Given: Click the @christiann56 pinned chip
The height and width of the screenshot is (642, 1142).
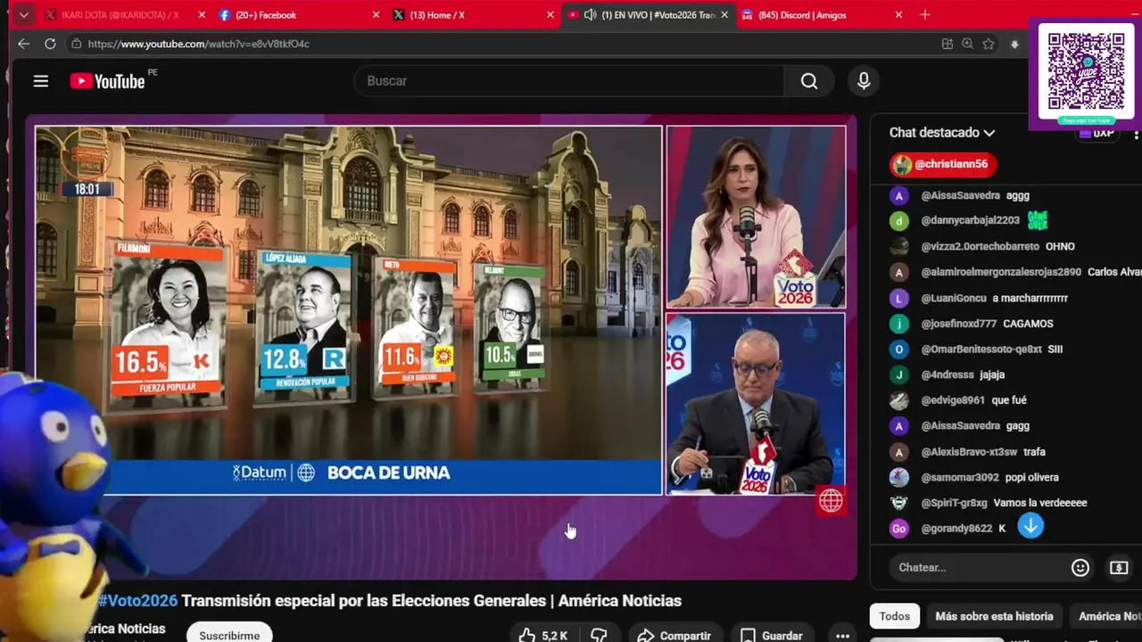Looking at the screenshot, I should point(943,164).
